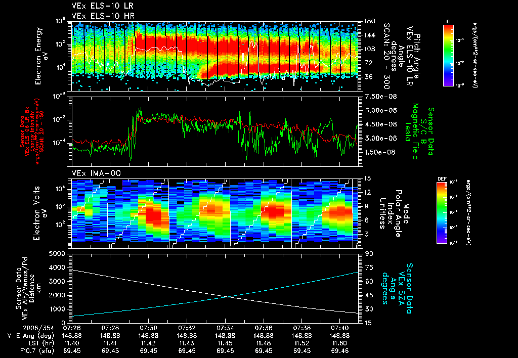Click the LST value 11.42
This screenshot has height=358, width=518.
[148, 343]
